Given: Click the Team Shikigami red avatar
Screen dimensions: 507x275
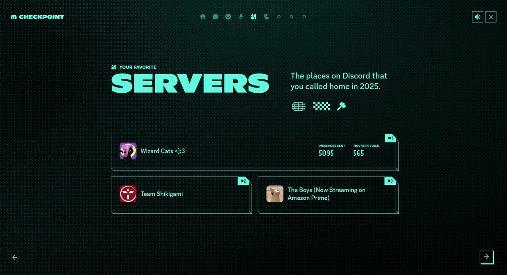Looking at the screenshot, I should point(128,194).
